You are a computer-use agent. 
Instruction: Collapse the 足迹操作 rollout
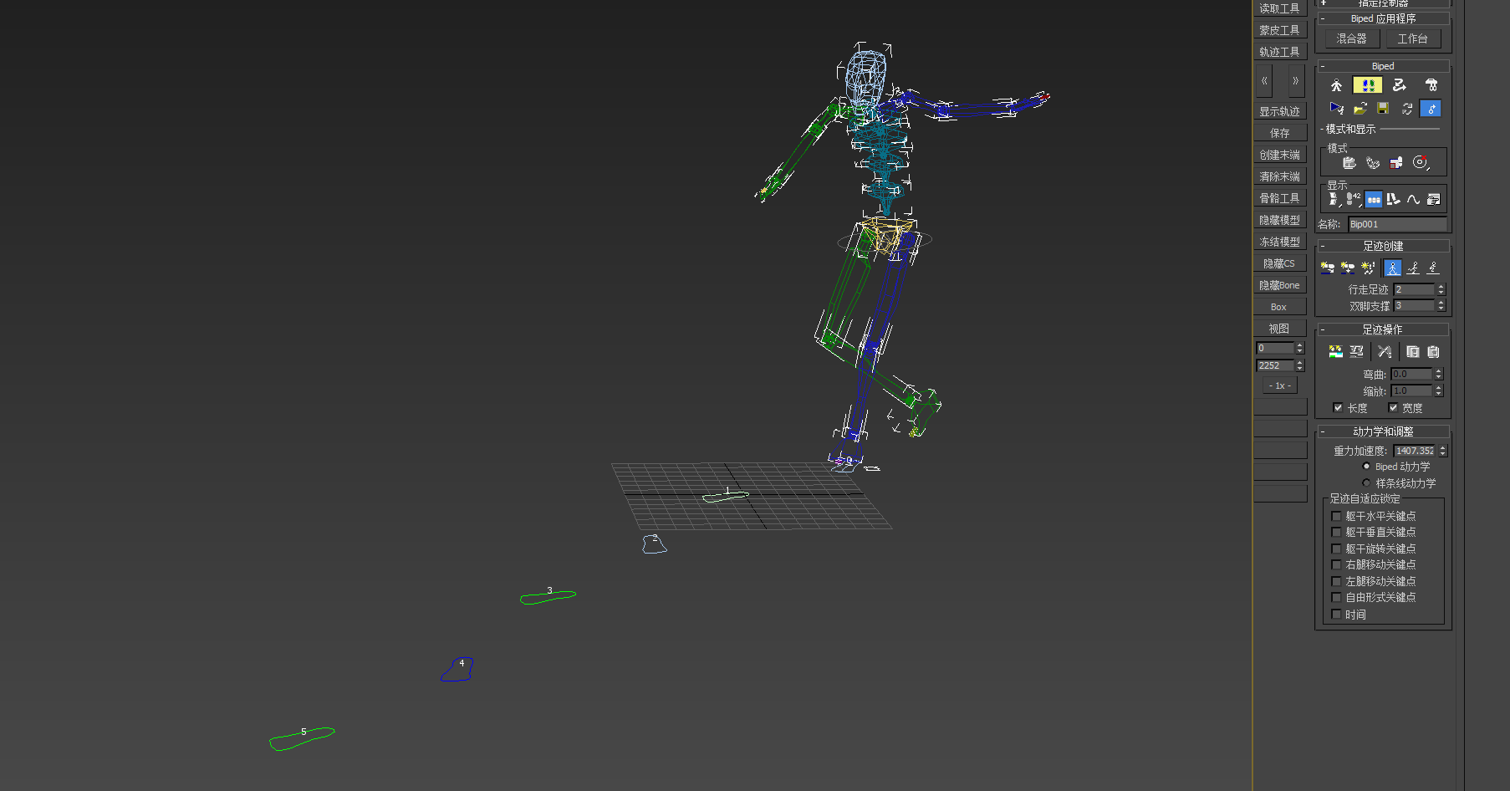pyautogui.click(x=1383, y=329)
